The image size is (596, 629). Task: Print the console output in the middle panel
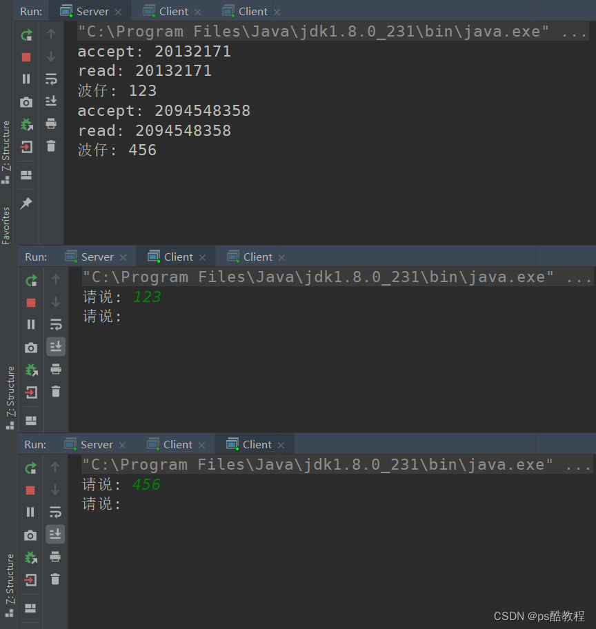55,370
